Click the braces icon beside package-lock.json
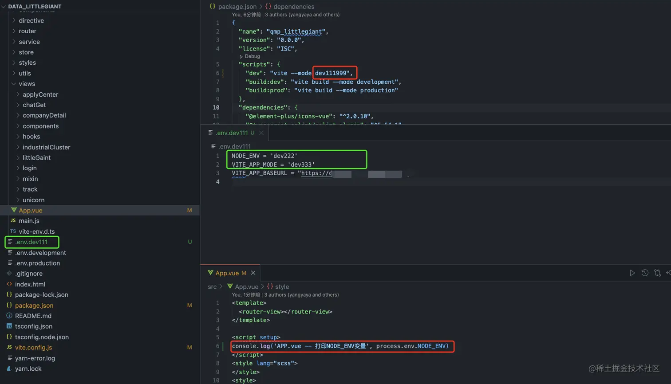The width and height of the screenshot is (671, 384). [9, 294]
